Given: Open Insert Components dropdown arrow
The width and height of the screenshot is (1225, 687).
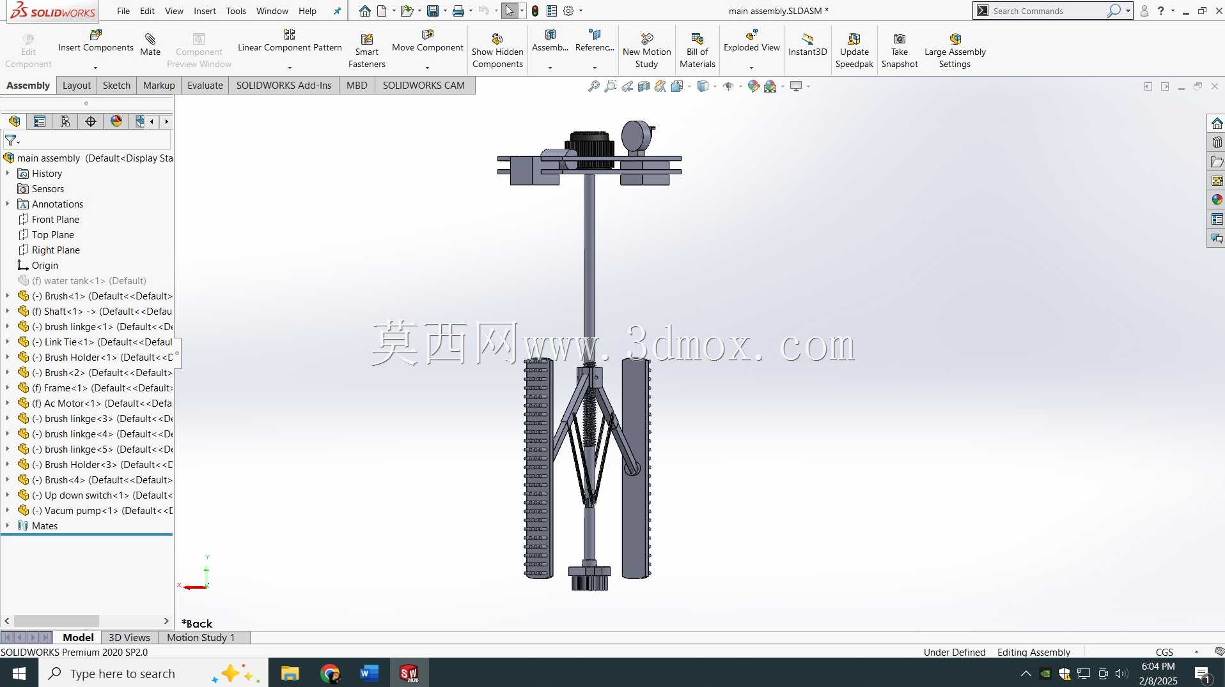Looking at the screenshot, I should 95,68.
